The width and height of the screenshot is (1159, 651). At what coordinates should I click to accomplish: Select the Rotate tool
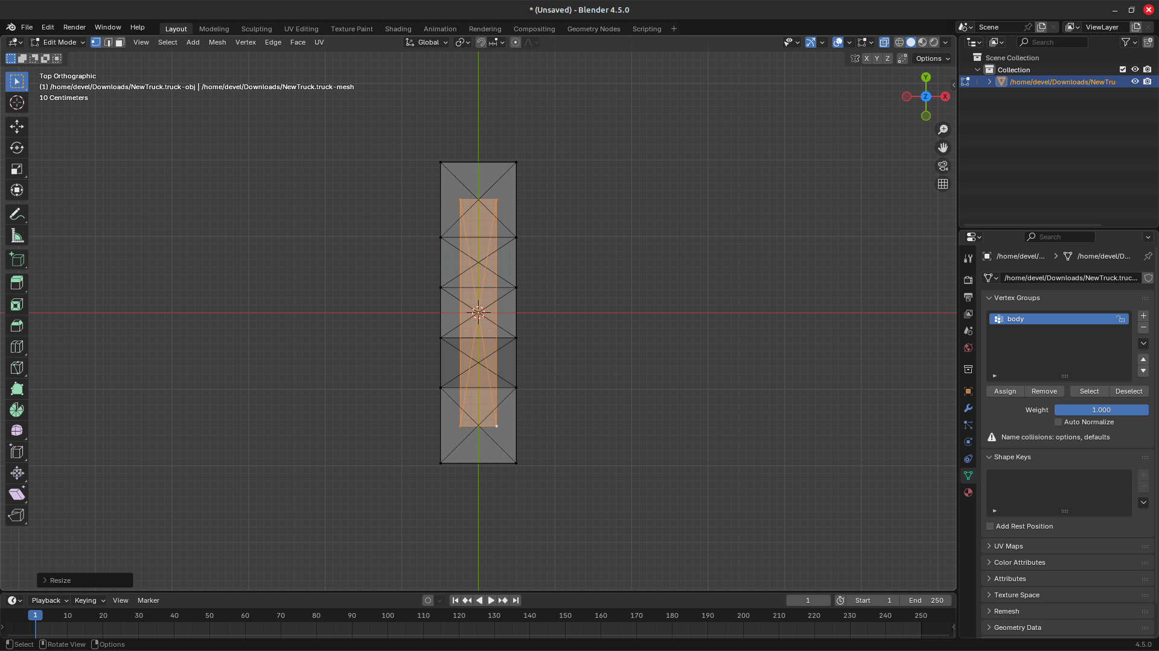click(17, 148)
